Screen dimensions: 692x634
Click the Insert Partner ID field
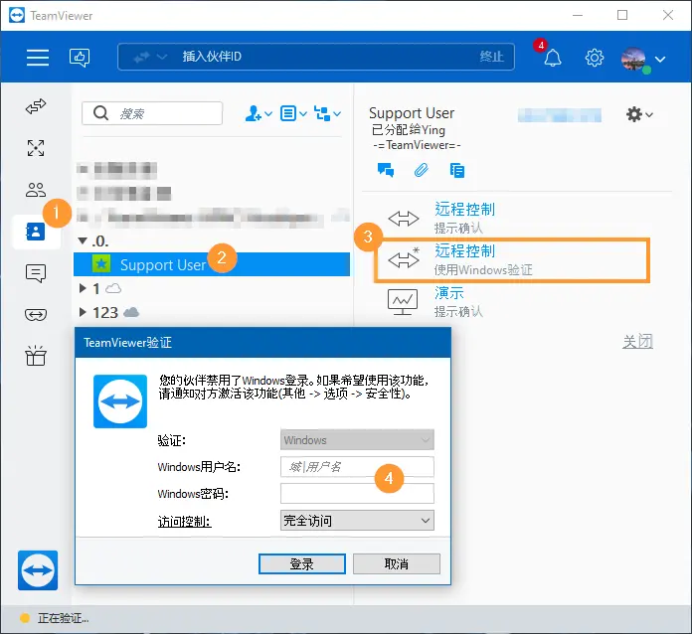click(x=315, y=57)
